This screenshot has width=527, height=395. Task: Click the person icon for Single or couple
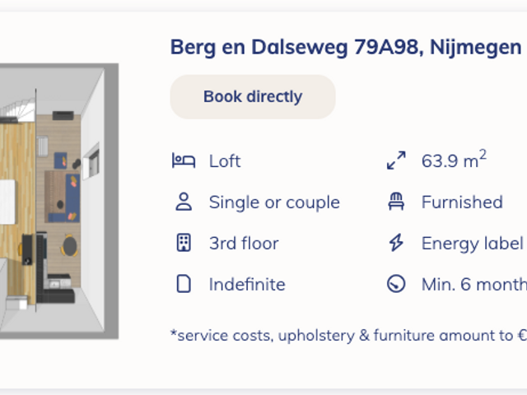click(x=184, y=202)
